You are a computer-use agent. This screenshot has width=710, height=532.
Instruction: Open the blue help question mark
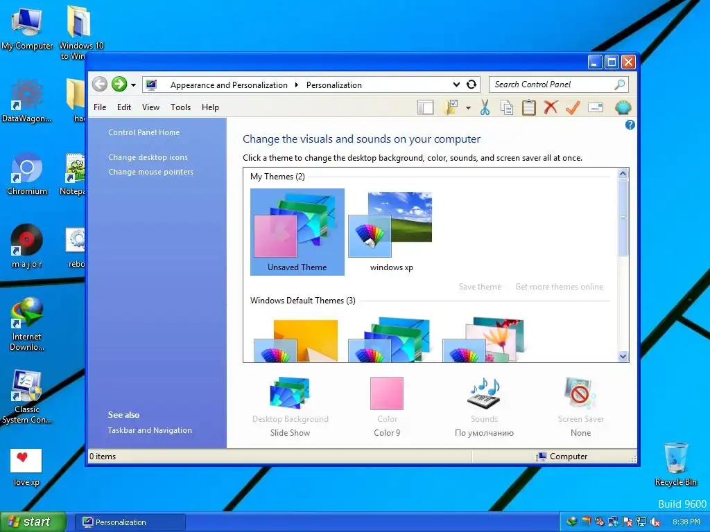[630, 125]
